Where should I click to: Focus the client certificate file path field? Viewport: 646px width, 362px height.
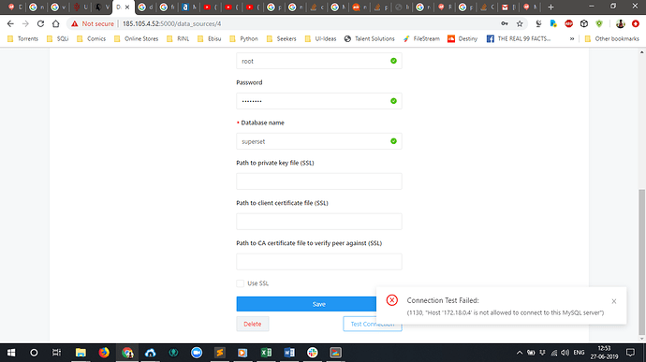(x=319, y=222)
